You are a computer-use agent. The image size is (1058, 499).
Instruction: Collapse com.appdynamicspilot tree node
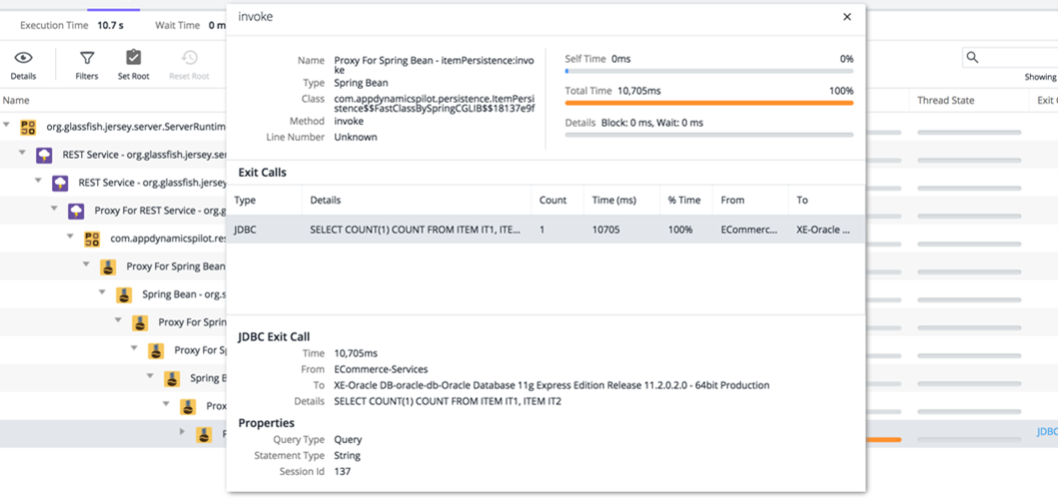[x=70, y=237]
